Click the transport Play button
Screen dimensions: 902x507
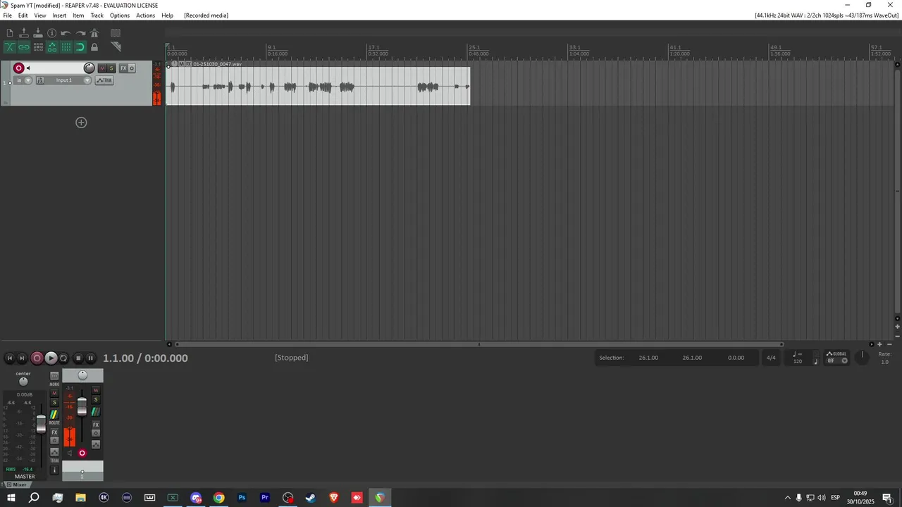pyautogui.click(x=51, y=358)
